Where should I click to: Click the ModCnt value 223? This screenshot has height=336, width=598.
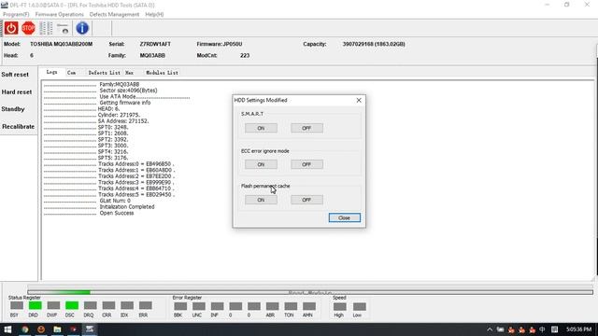point(245,56)
